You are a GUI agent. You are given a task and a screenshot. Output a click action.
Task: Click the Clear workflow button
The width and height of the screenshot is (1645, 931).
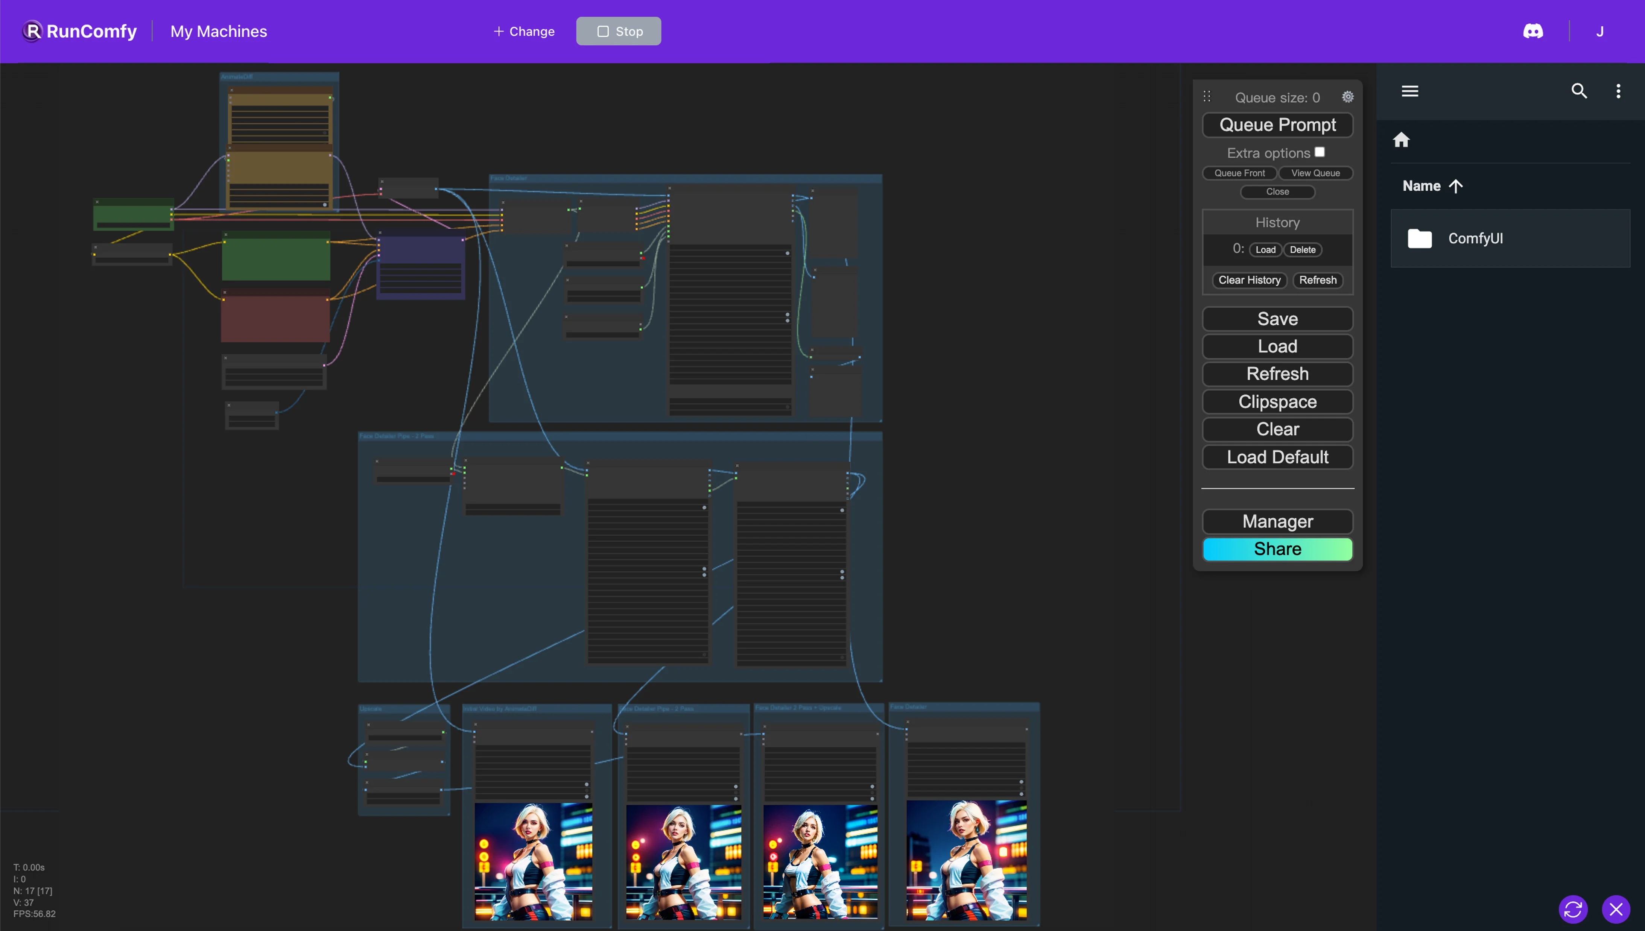(x=1277, y=429)
